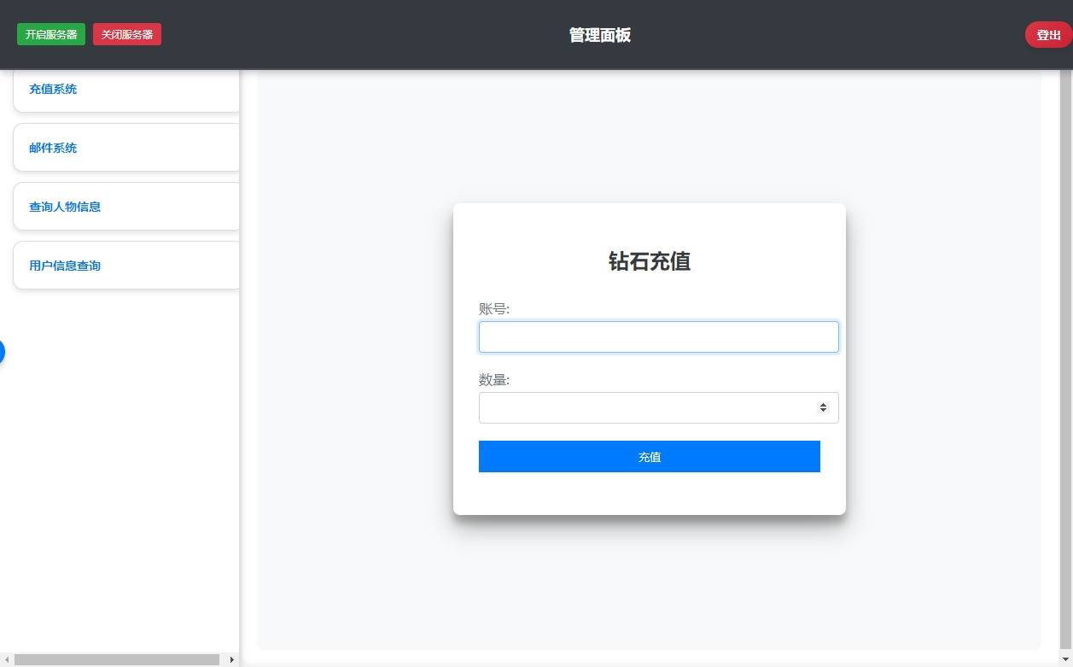Click the 管理面板 header title

600,35
